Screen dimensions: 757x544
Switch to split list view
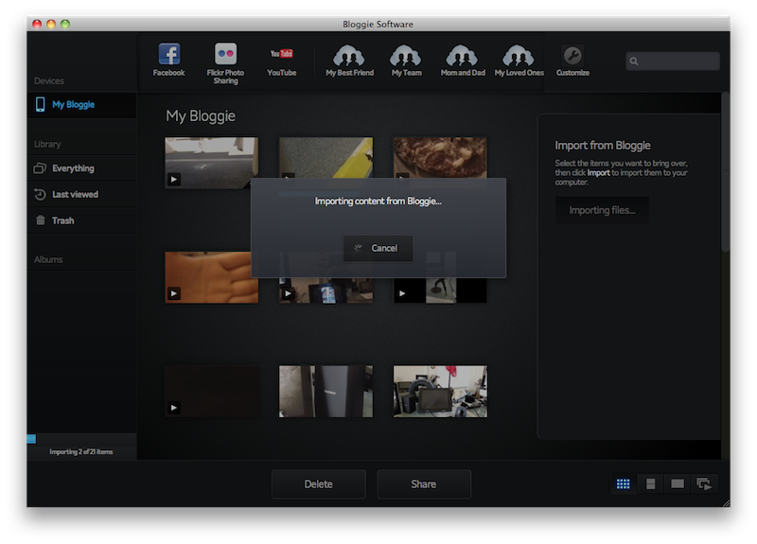click(x=650, y=483)
